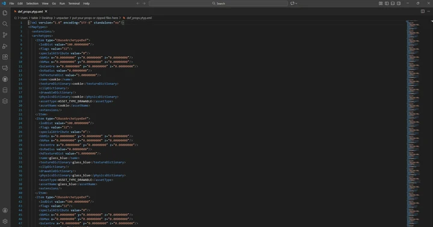Image resolution: width=433 pixels, height=227 pixels.
Task: Close the def_props.ytyp.xml tab
Action: [x=46, y=11]
